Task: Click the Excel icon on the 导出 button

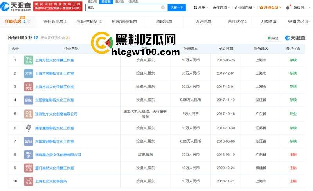Action: click(269, 38)
